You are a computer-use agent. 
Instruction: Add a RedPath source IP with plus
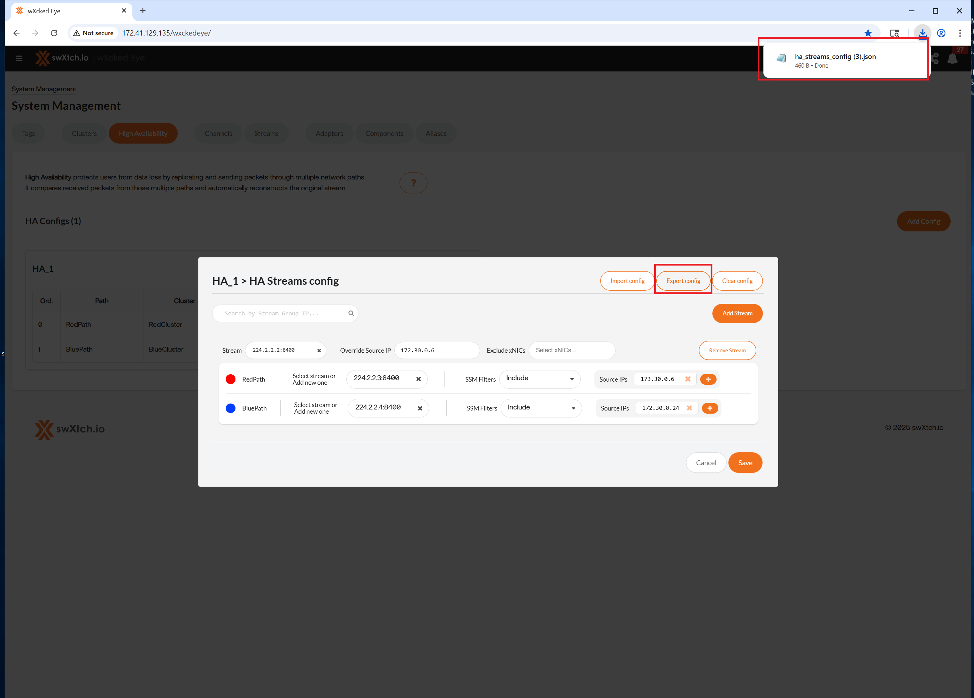[708, 379]
